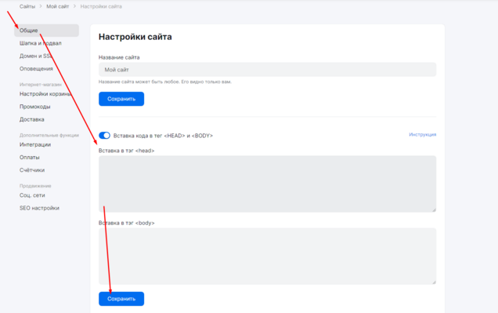Click the Продвижение sidebar group label

35,186
